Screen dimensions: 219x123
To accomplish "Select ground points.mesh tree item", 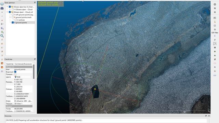I will [24, 17].
